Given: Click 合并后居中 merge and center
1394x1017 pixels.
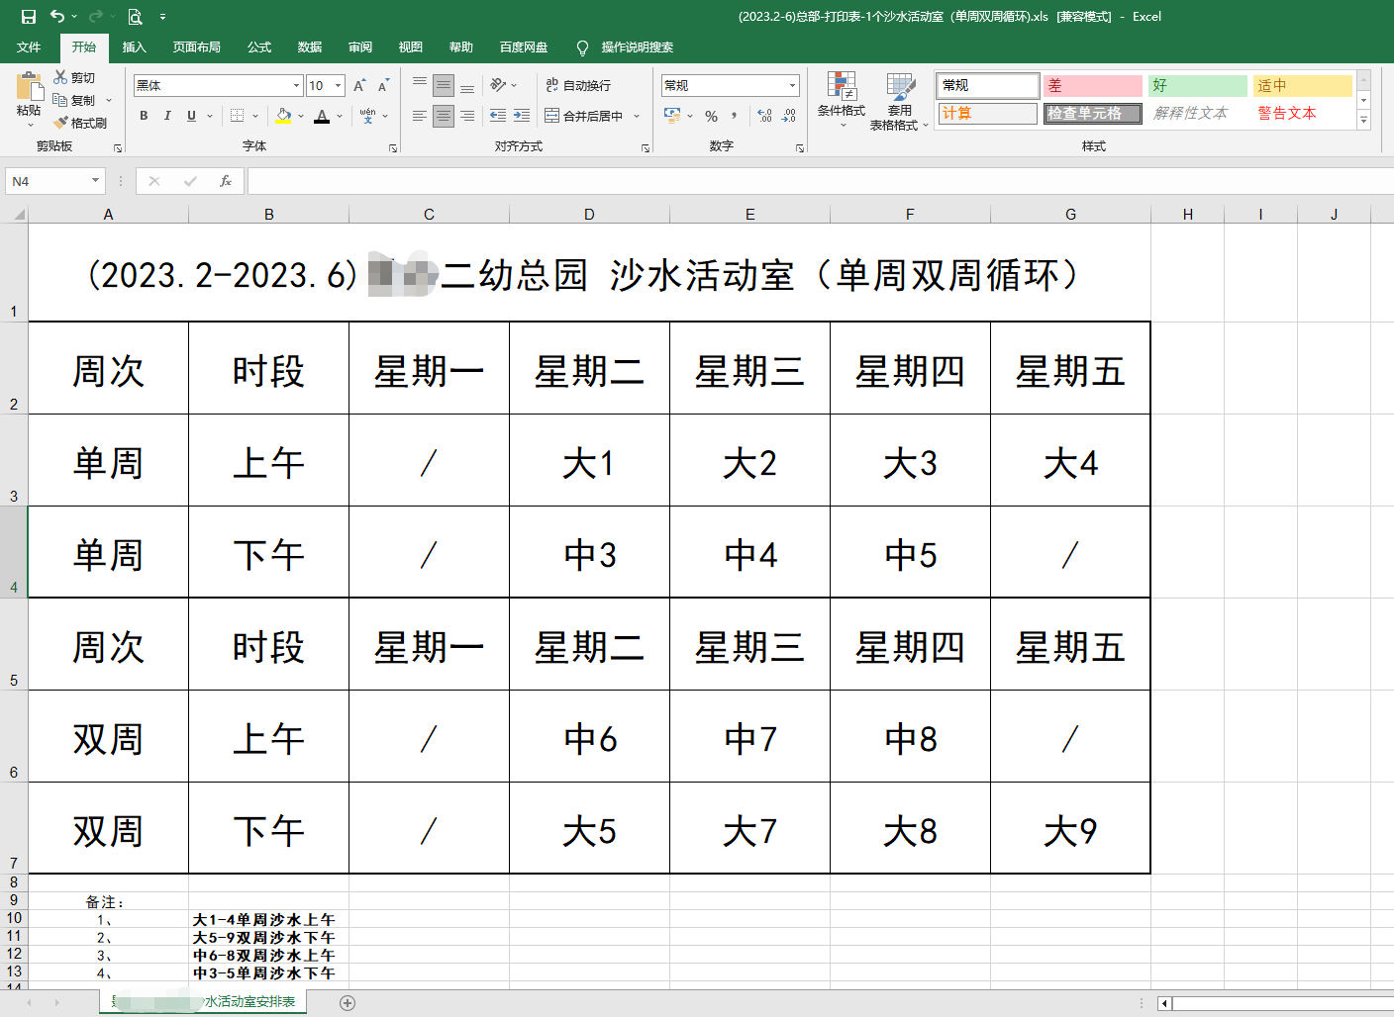Looking at the screenshot, I should pos(584,116).
